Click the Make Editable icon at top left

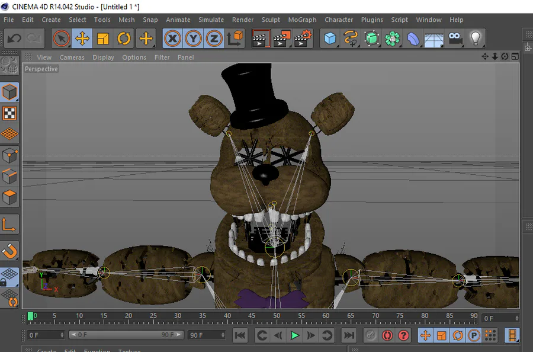(9, 65)
